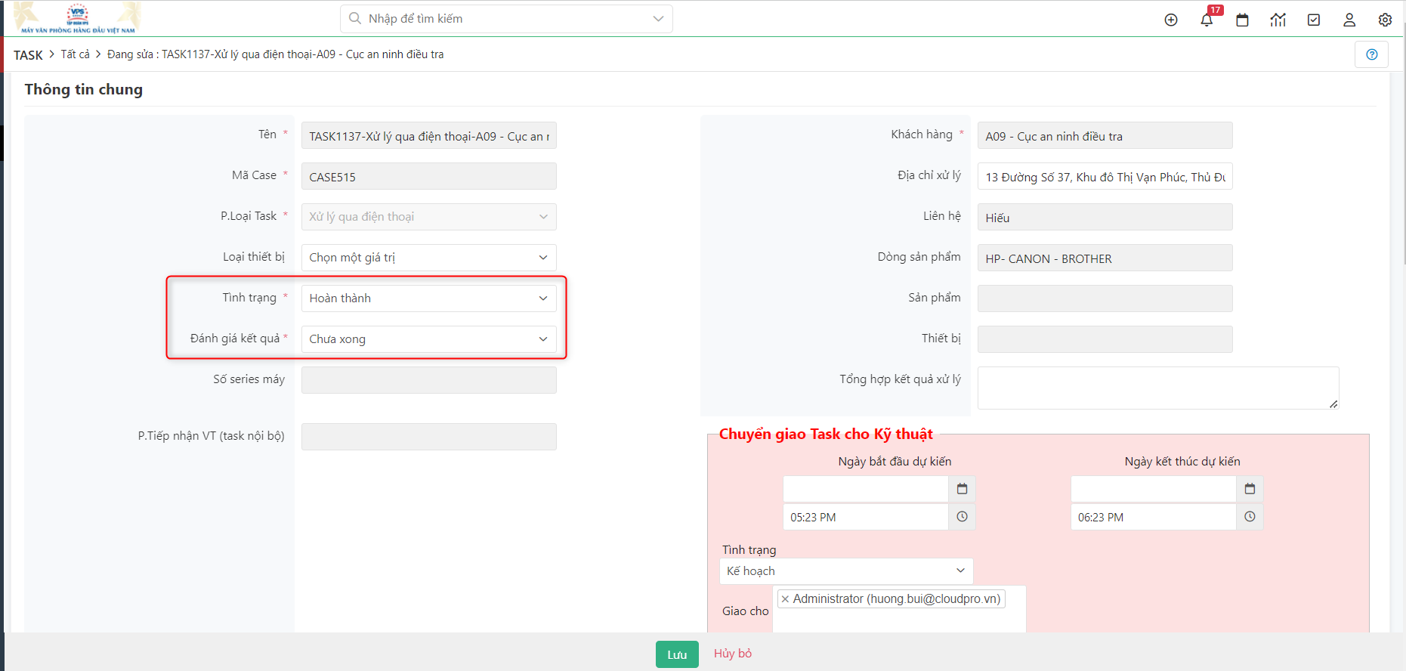
Task: Click Tất cả in the breadcrumb
Action: pos(75,54)
